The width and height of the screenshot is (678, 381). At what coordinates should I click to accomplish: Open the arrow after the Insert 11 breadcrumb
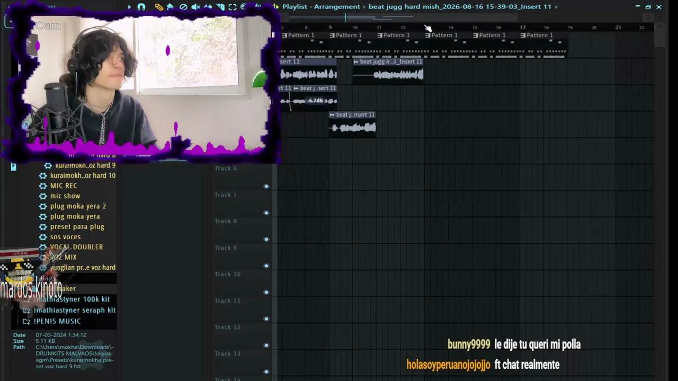click(556, 7)
